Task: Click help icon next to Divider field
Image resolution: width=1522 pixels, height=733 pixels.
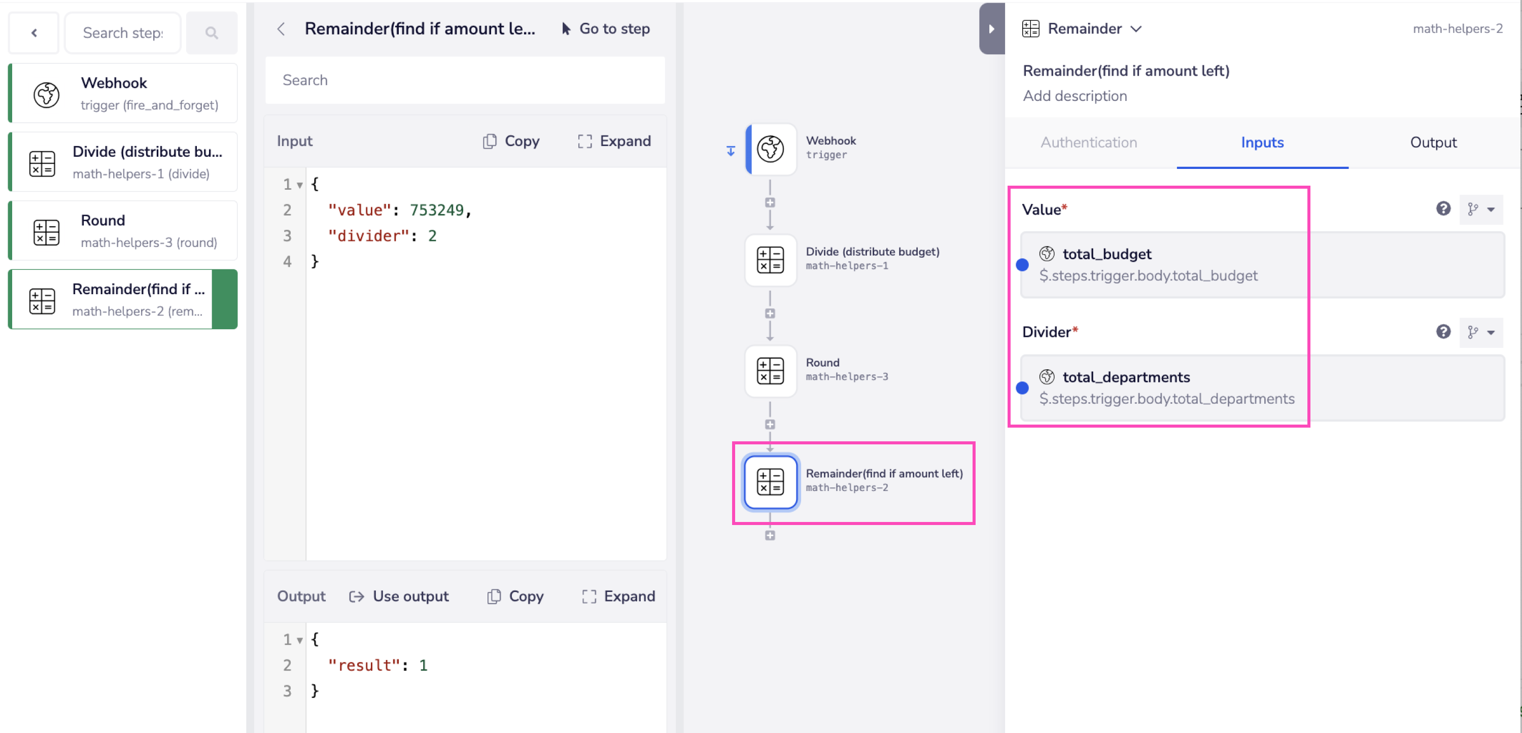Action: point(1443,332)
